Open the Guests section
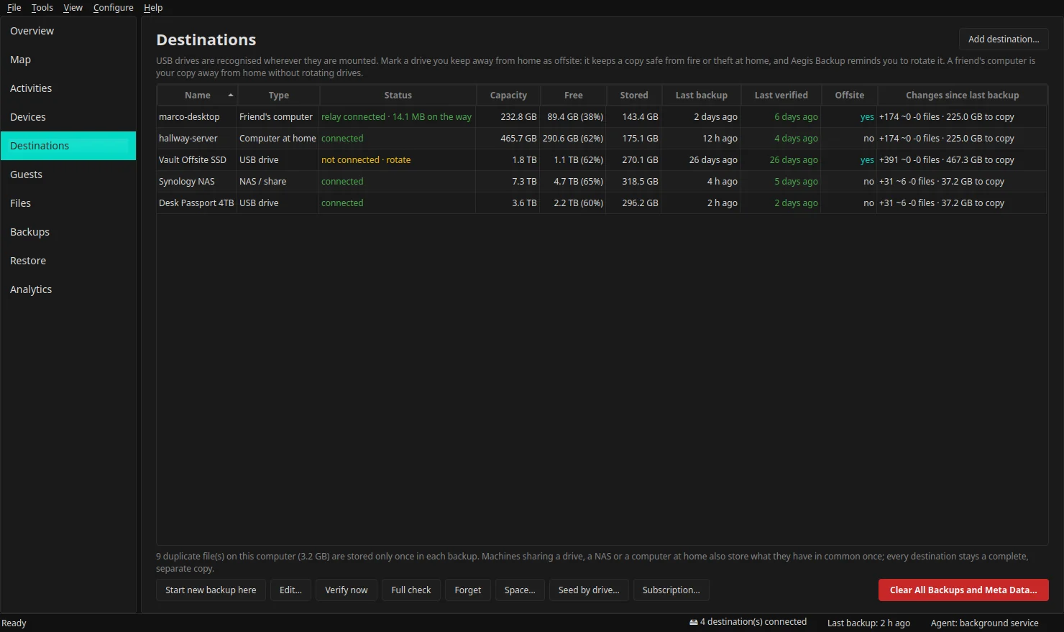 (68, 175)
